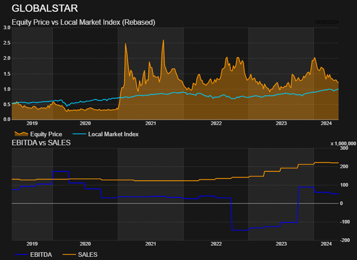Click the orange Equity Price legend swatch

[21, 134]
